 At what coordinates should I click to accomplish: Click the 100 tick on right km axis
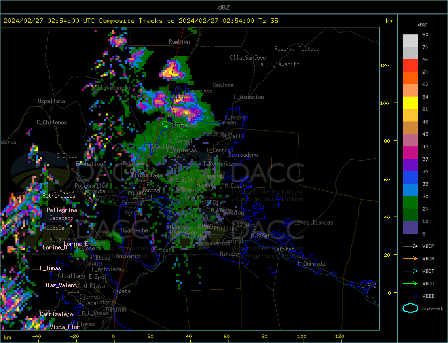click(384, 103)
